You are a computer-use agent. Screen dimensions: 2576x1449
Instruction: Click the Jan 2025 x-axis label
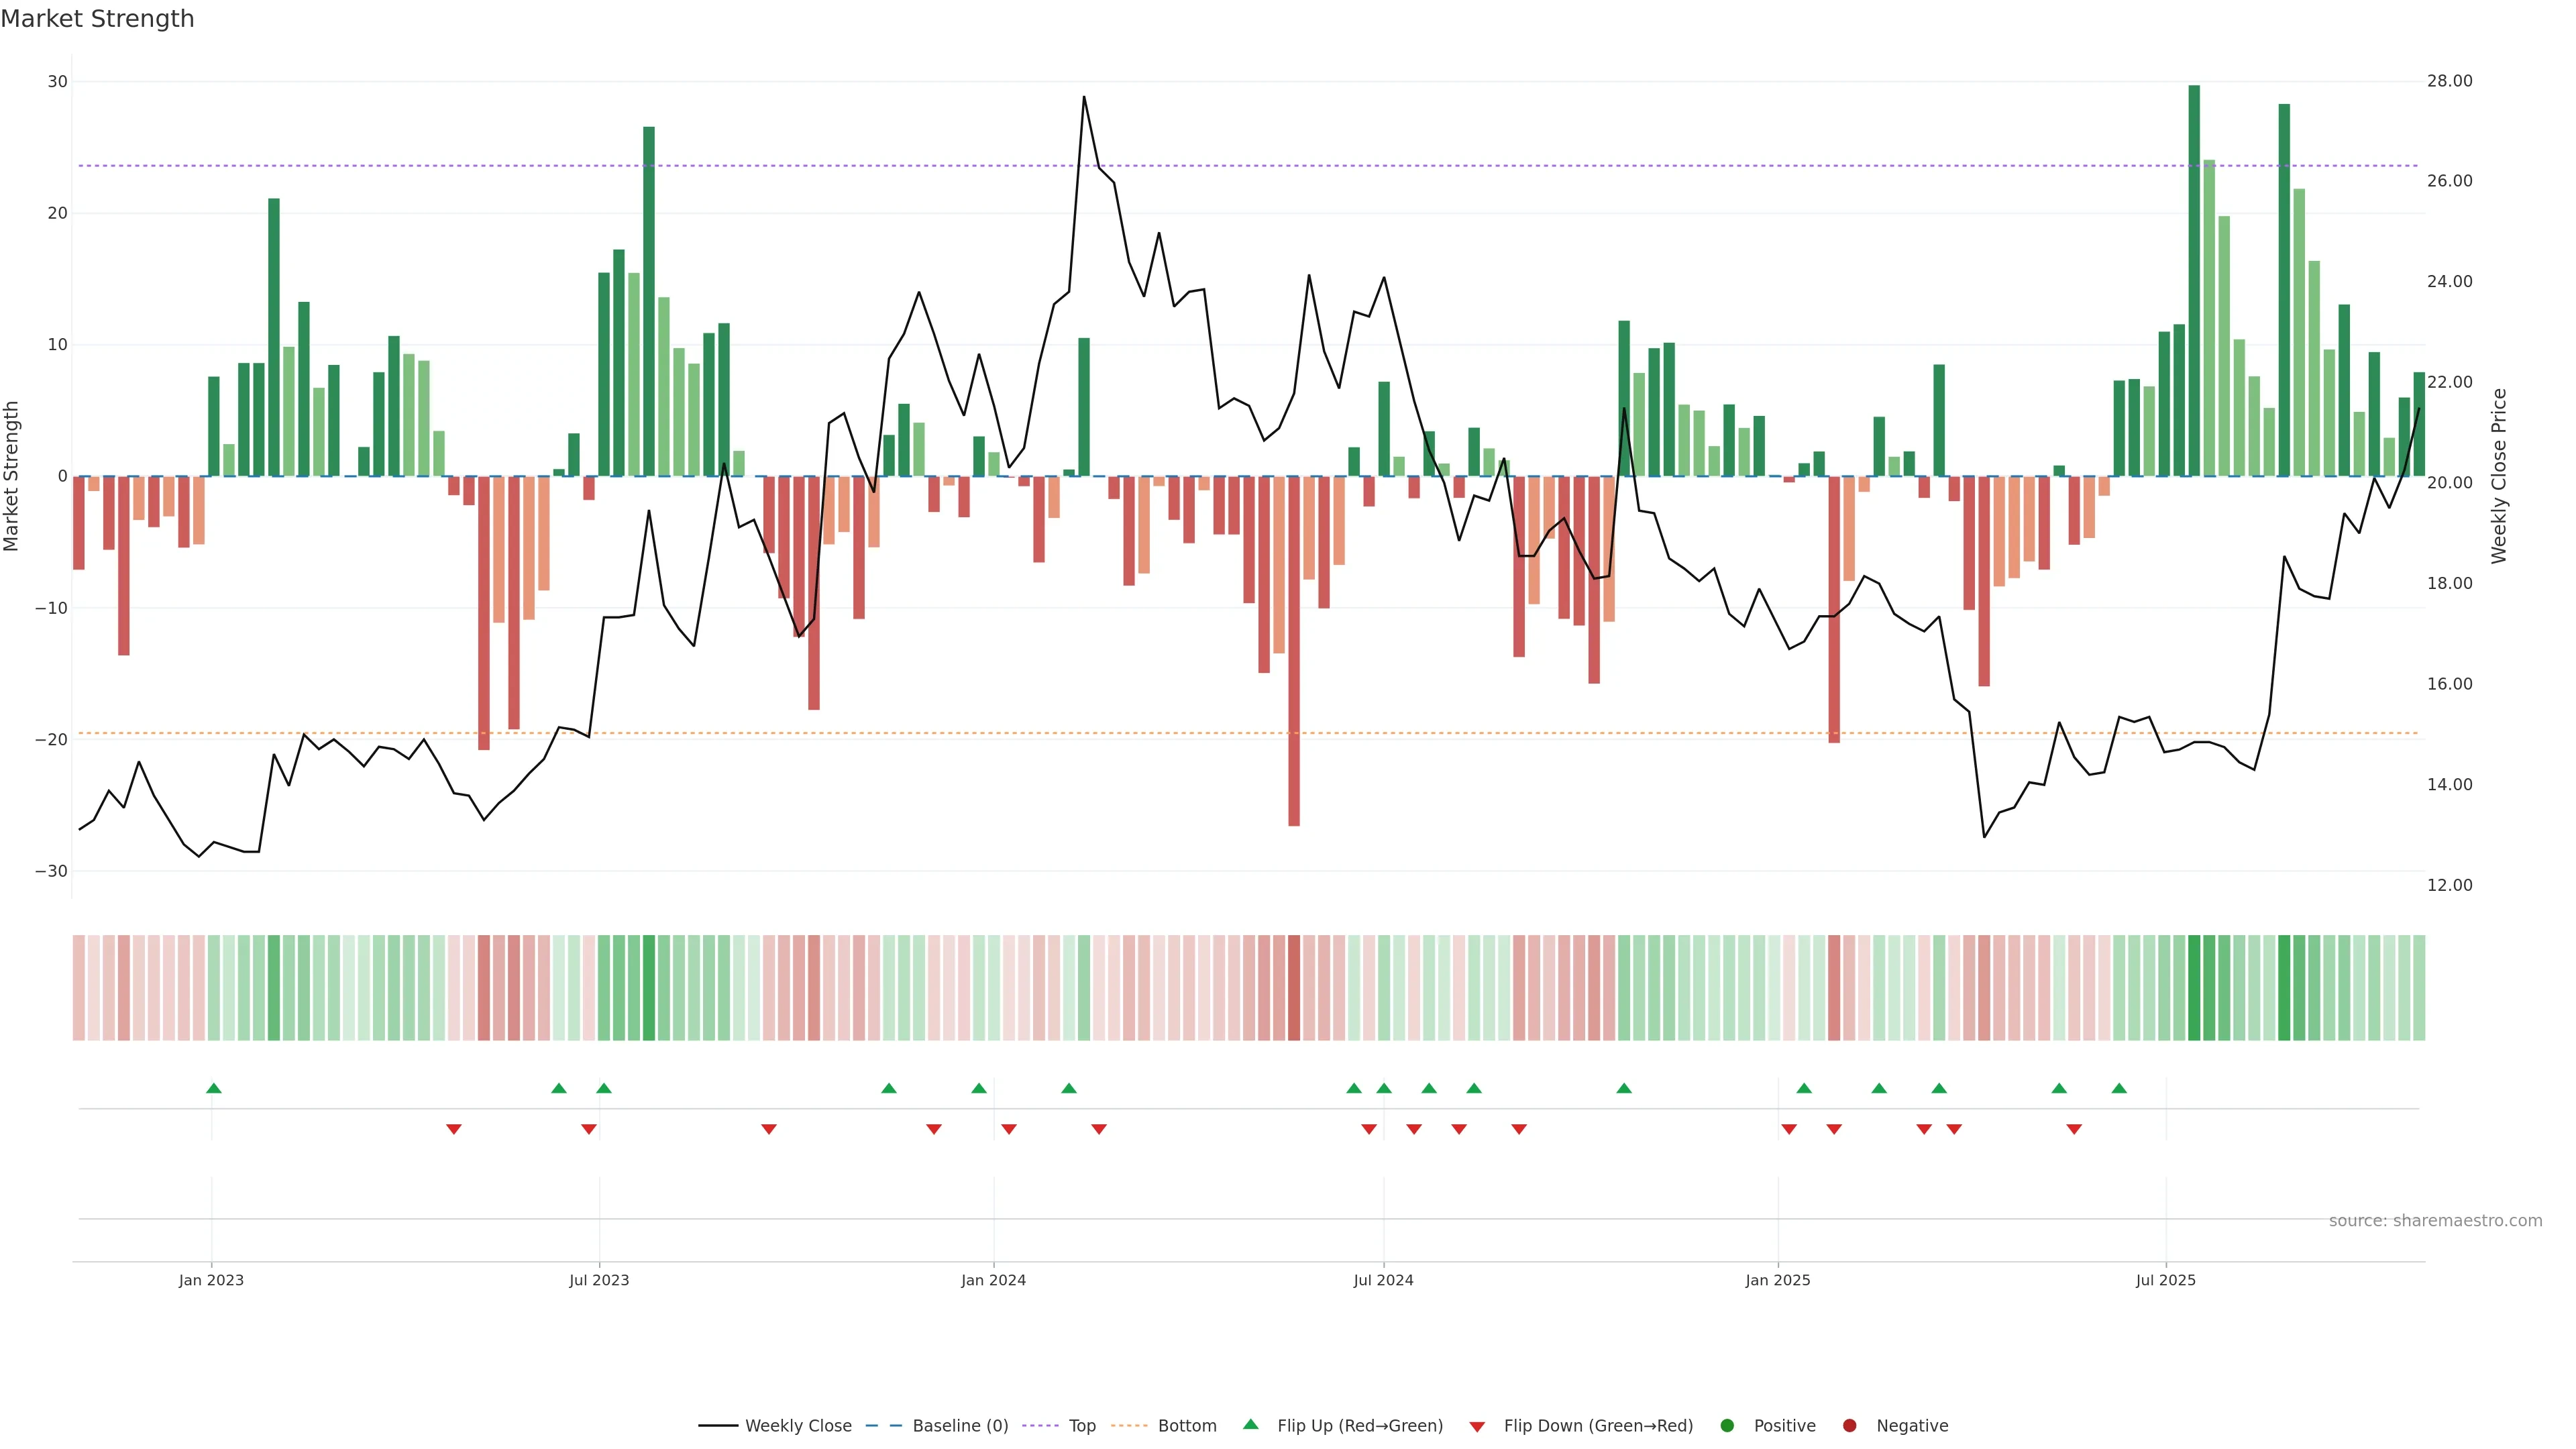click(1778, 1280)
